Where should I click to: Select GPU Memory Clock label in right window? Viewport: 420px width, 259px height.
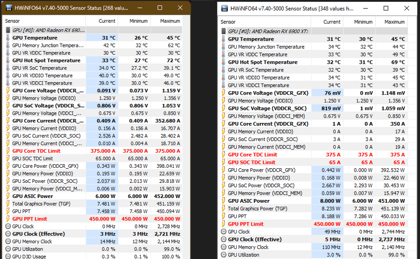[x=248, y=247]
